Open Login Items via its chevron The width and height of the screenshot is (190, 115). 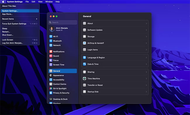(x=146, y=50)
